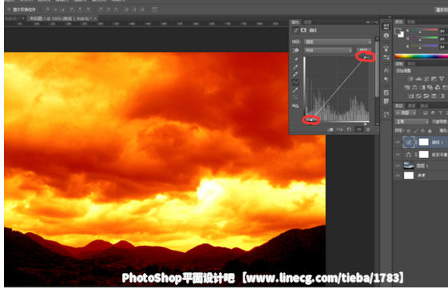Screen dimensions: 448x293
Task: Switch to the Swatches tab
Action: [x=410, y=22]
